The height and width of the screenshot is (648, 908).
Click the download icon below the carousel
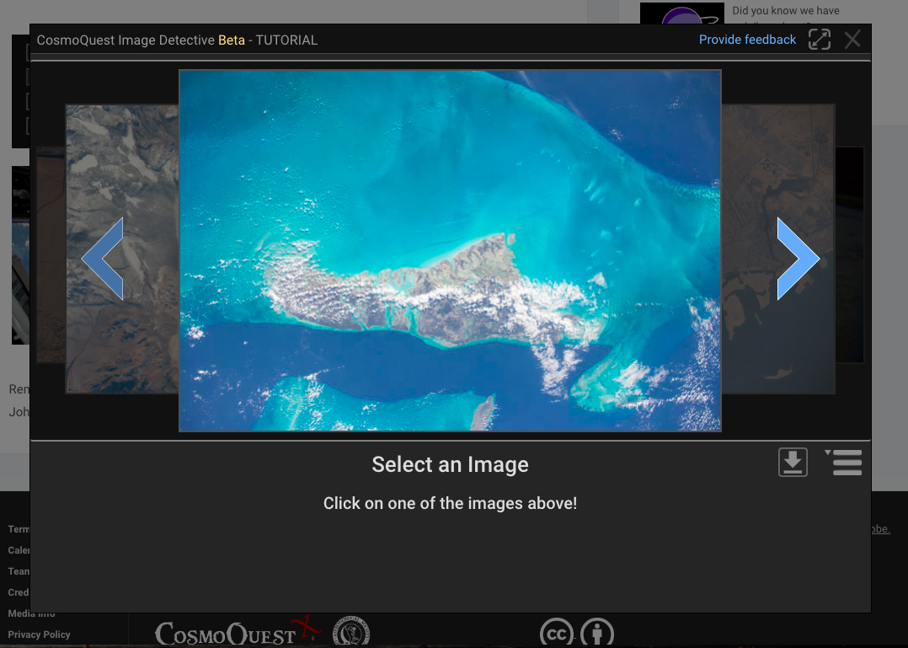tap(793, 463)
